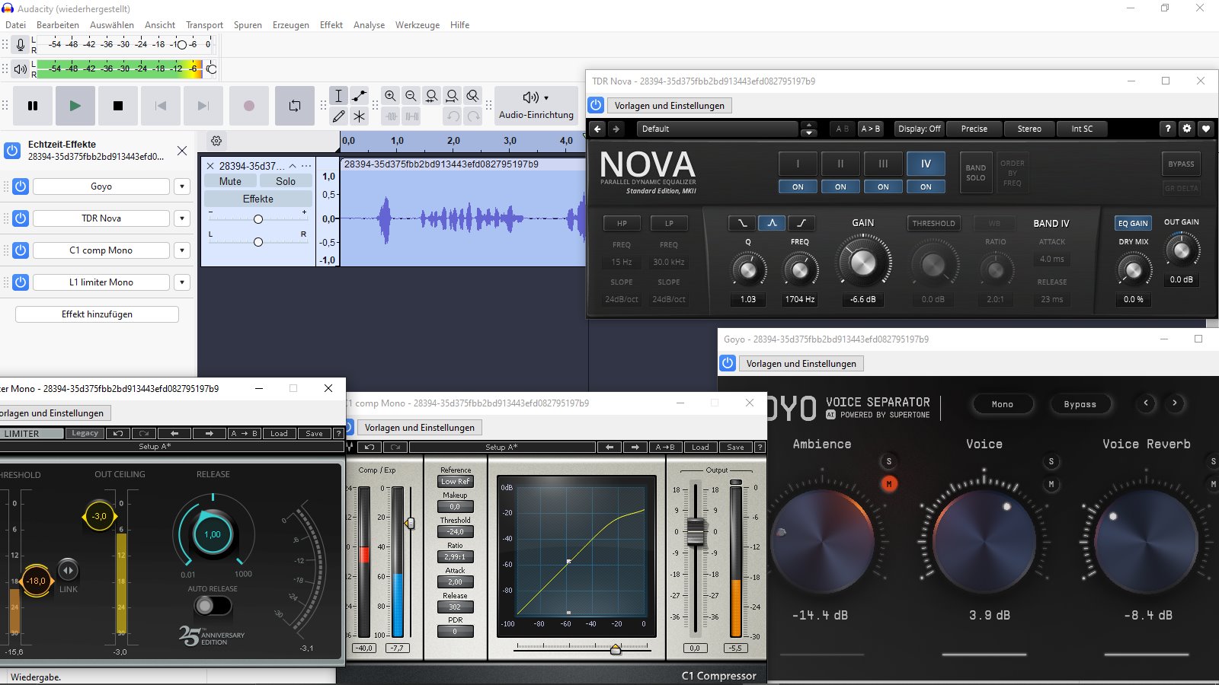
Task: Open dropdown next to L1 limiter Mono
Action: tap(182, 282)
